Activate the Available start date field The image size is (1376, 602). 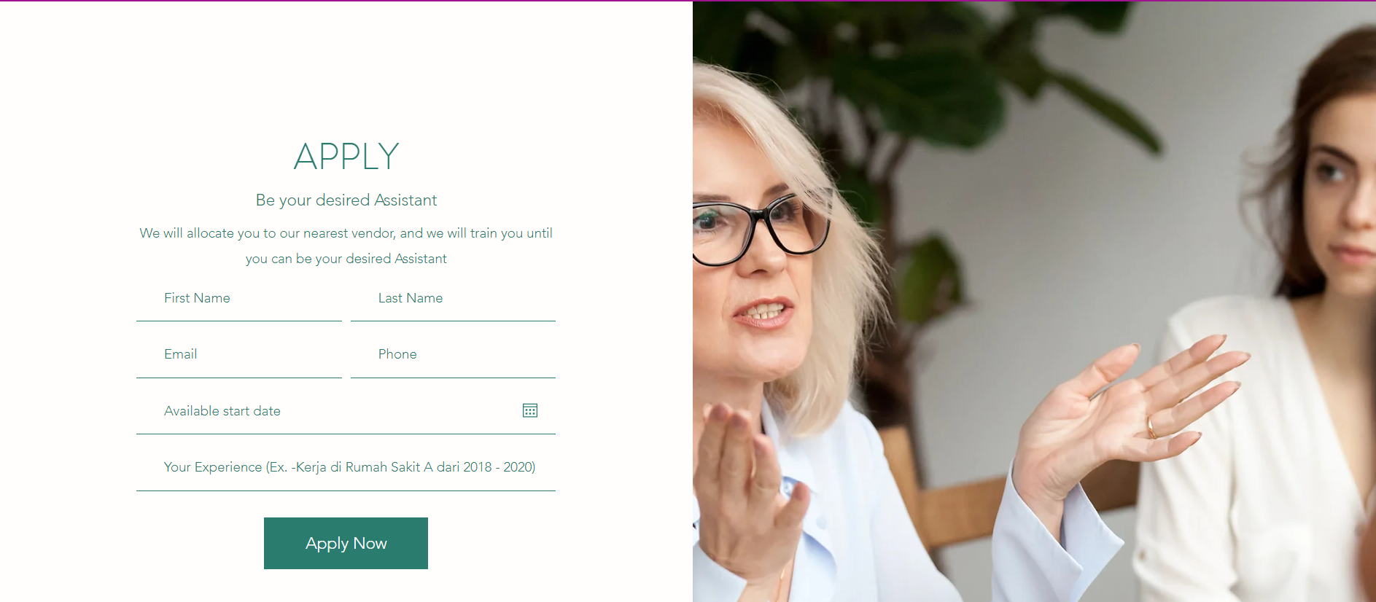[x=346, y=411]
